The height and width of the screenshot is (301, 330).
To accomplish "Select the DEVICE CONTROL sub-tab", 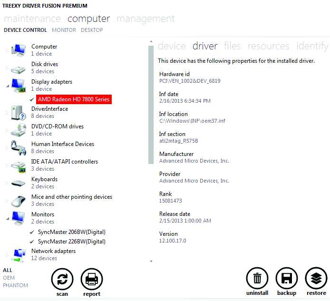I will coord(25,30).
